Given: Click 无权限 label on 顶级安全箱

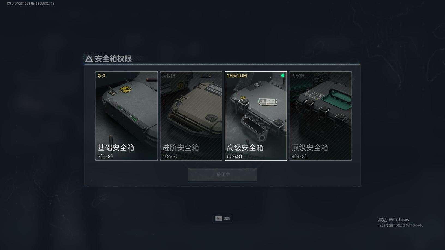Looking at the screenshot, I should pyautogui.click(x=298, y=75).
